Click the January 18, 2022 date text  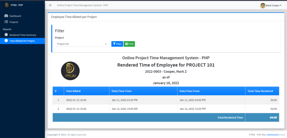click(166, 83)
